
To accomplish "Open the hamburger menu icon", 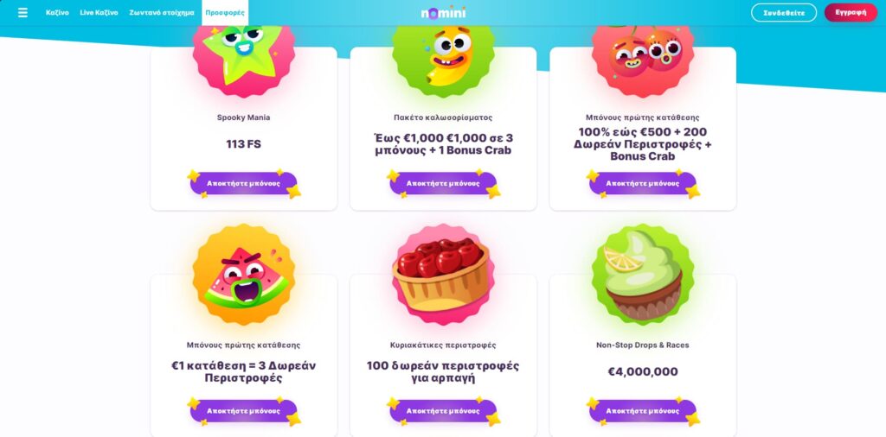I will [x=22, y=12].
